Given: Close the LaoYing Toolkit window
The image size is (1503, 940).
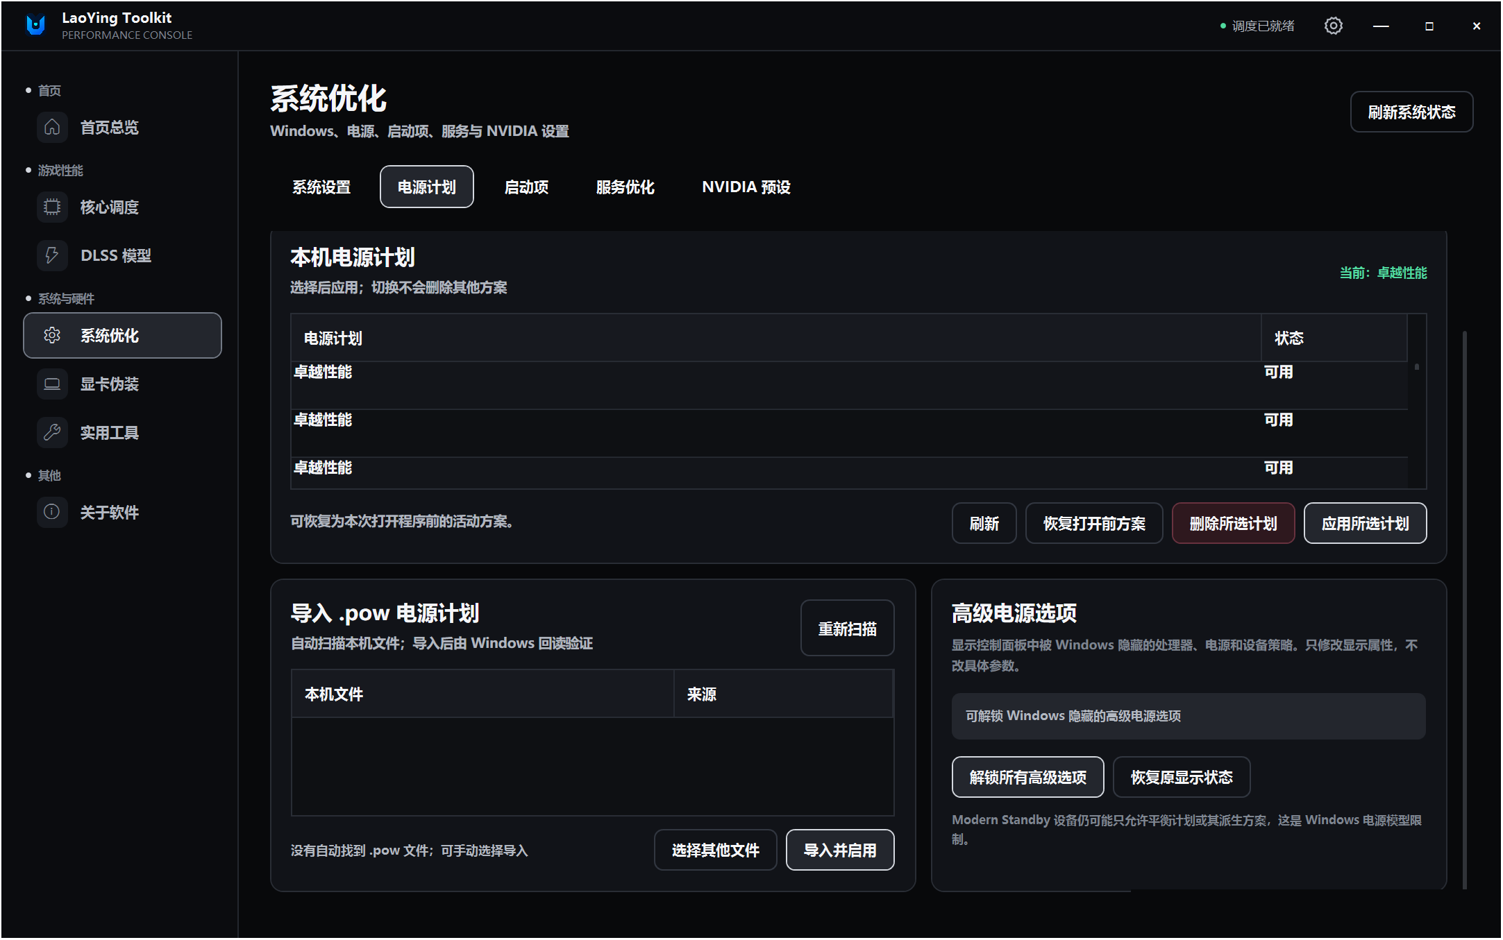Looking at the screenshot, I should point(1477,26).
